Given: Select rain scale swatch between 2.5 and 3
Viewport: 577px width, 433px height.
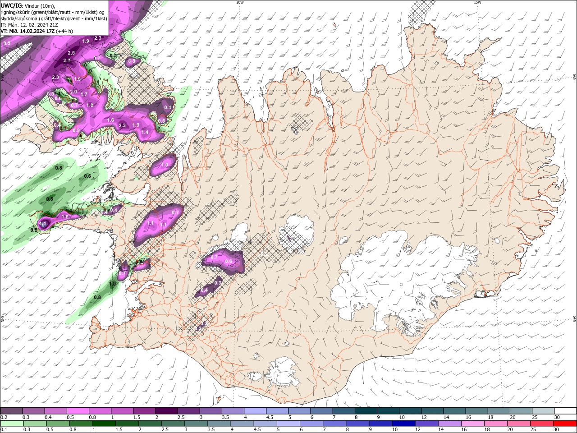Looking at the screenshot, I should (173, 424).
